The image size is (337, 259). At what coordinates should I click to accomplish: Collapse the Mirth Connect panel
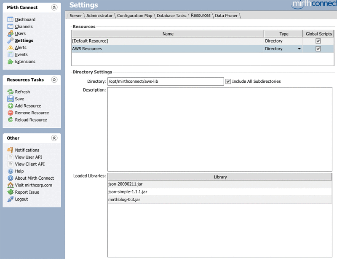click(x=54, y=8)
